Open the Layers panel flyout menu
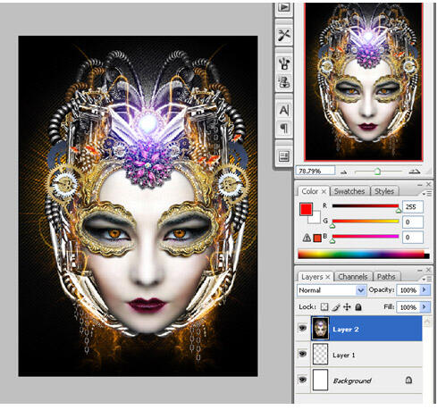 [426, 279]
